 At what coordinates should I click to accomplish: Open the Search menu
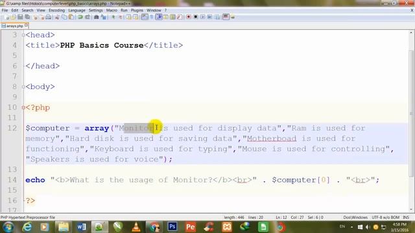click(27, 10)
